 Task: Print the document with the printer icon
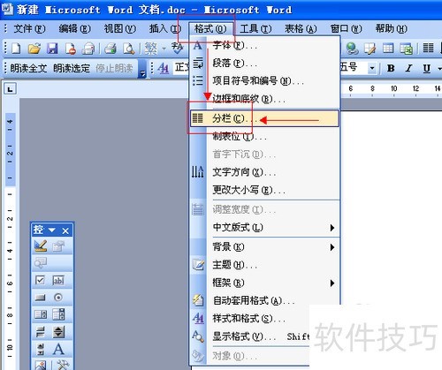point(110,49)
